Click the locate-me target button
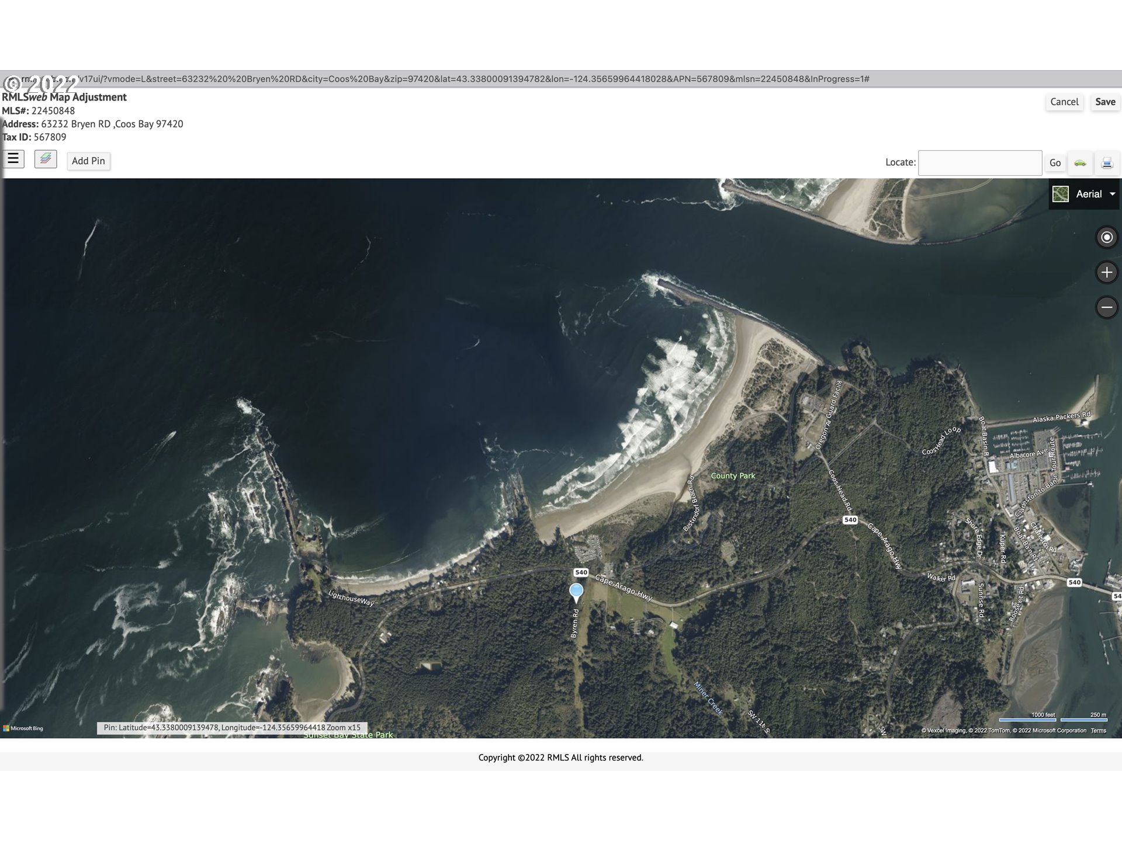1122x841 pixels. pyautogui.click(x=1106, y=237)
